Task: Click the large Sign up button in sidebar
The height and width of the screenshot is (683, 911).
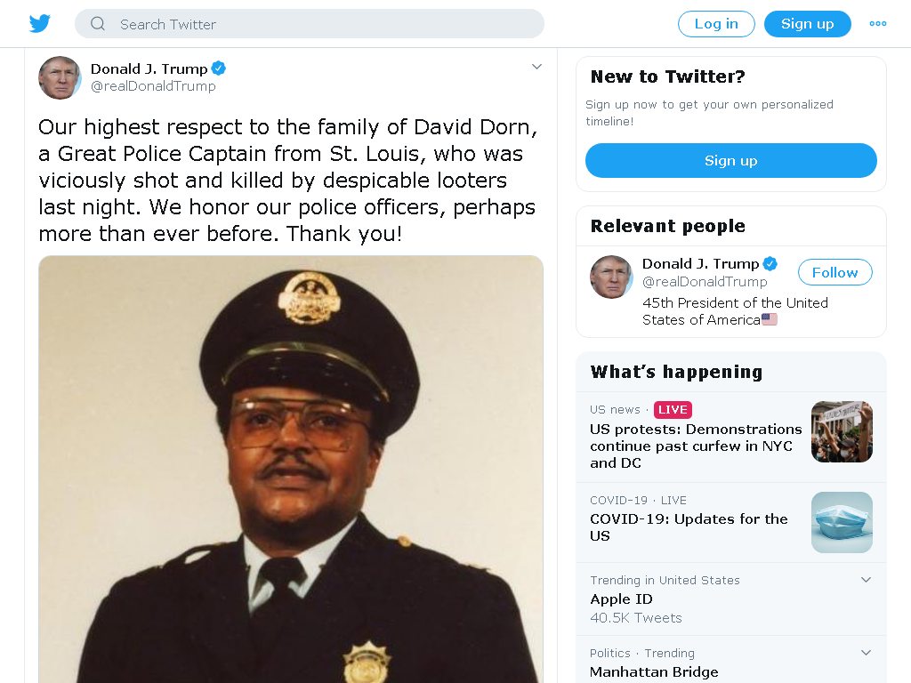Action: pos(730,160)
